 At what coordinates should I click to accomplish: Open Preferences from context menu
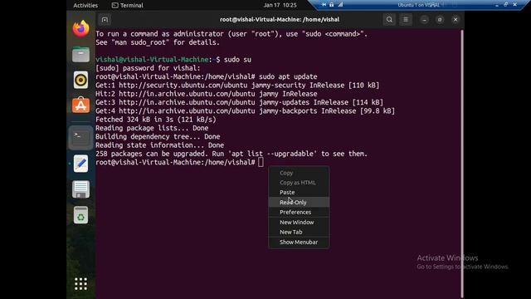pos(299,213)
